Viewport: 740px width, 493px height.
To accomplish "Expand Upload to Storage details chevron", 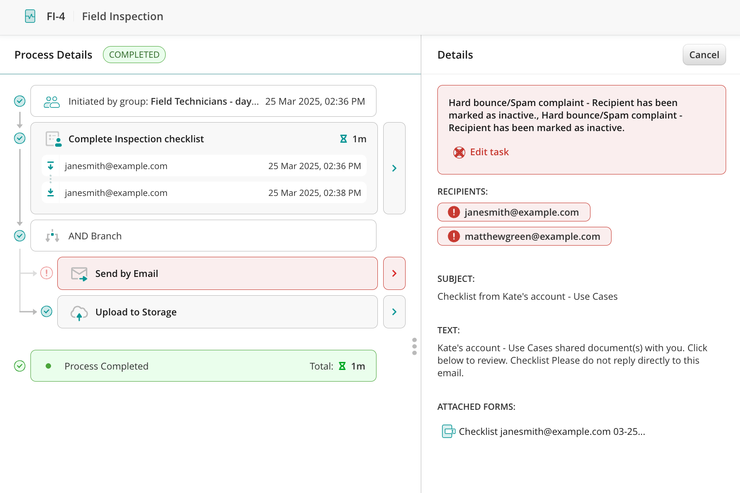I will coord(394,312).
